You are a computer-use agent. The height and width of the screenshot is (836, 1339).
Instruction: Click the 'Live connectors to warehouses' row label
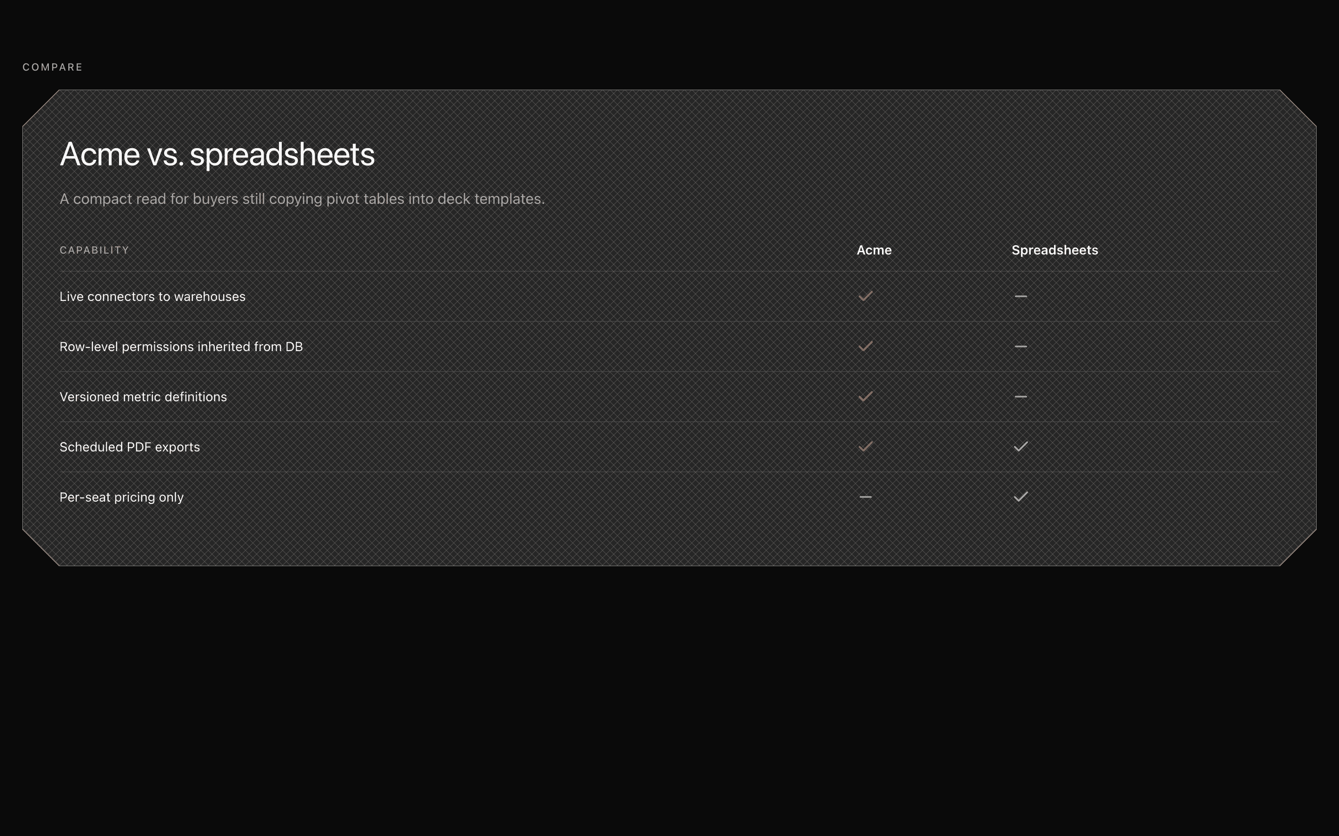tap(152, 297)
